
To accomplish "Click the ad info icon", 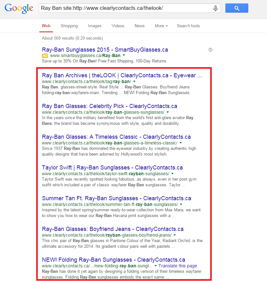I will pyautogui.click(x=210, y=50).
